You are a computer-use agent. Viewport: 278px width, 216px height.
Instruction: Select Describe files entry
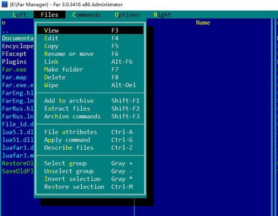(90, 147)
